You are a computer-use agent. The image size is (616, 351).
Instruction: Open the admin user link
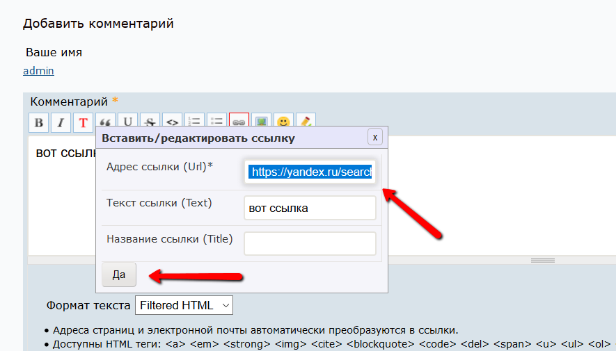pyautogui.click(x=38, y=70)
